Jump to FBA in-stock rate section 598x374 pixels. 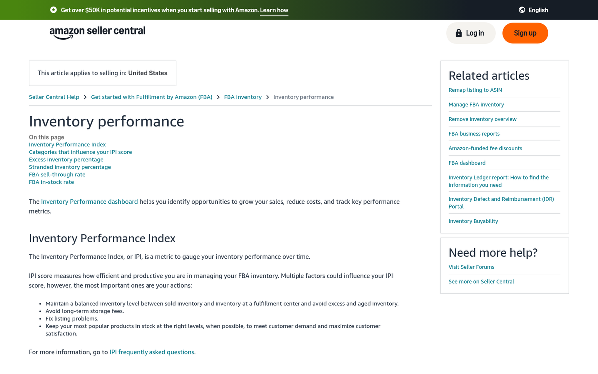coord(51,182)
